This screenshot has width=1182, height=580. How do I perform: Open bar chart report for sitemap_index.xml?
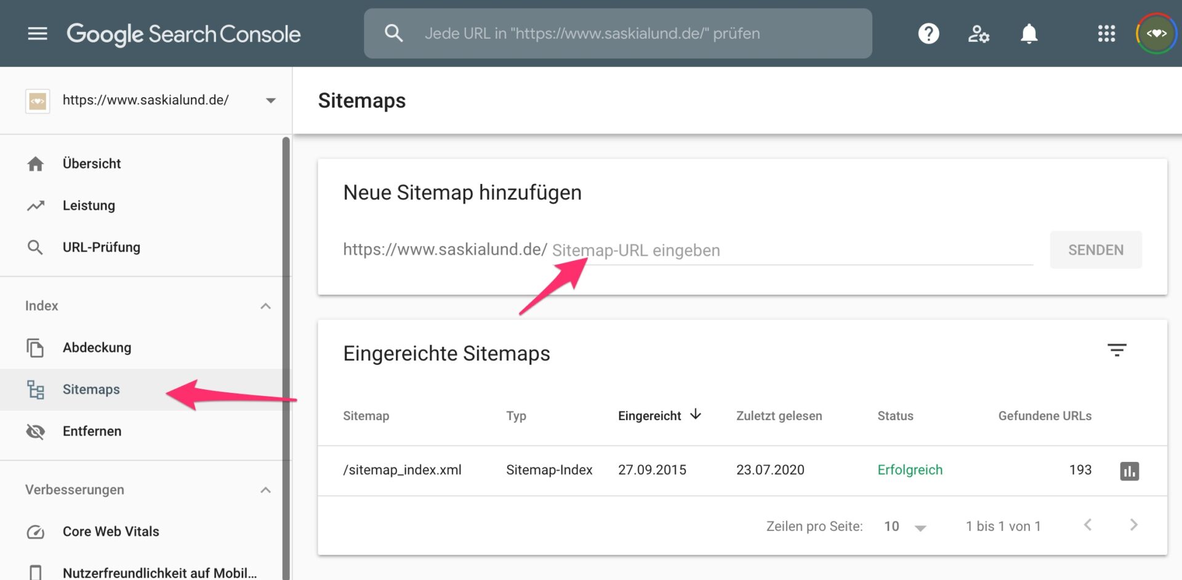click(x=1129, y=471)
